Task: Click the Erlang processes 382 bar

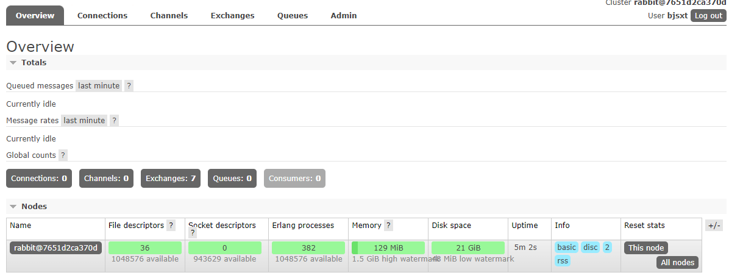Action: tap(308, 248)
